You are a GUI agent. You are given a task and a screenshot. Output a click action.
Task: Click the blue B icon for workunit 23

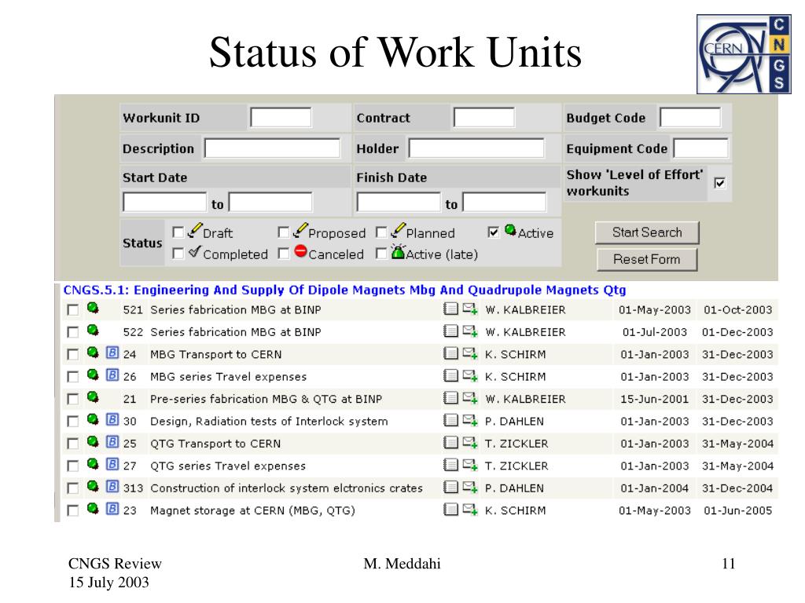[112, 509]
